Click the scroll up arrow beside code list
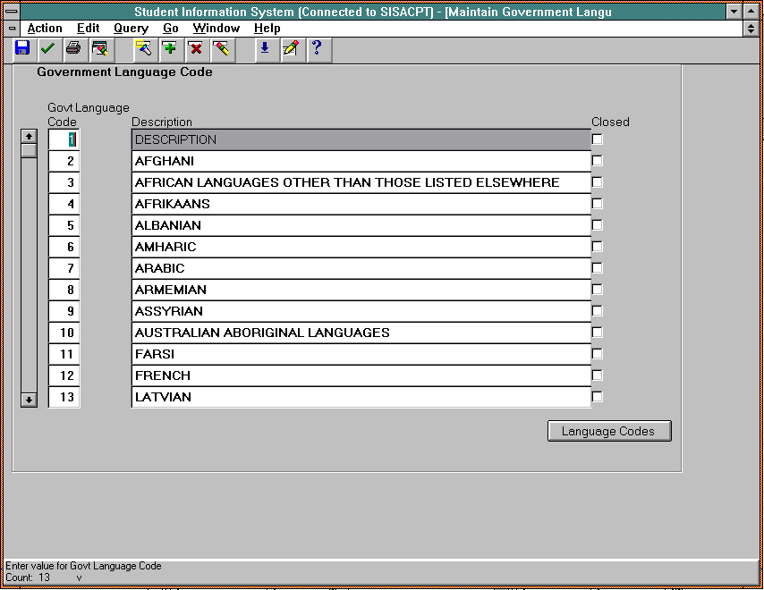 click(29, 136)
